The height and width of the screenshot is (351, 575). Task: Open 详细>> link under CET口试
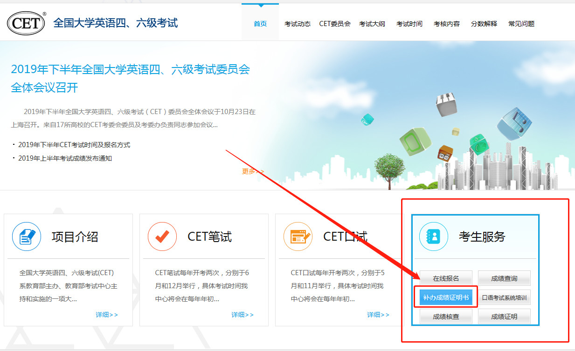[378, 315]
